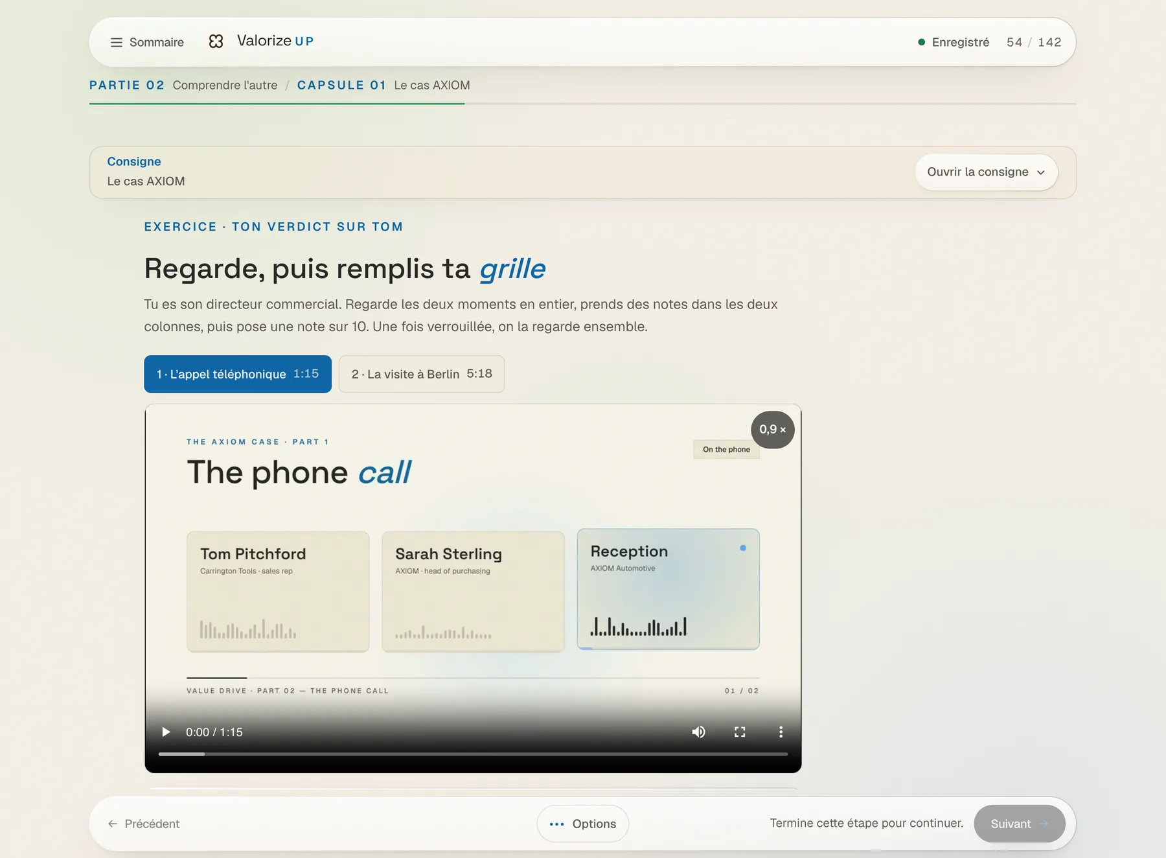The width and height of the screenshot is (1166, 858).
Task: Play the phone call video
Action: click(166, 732)
